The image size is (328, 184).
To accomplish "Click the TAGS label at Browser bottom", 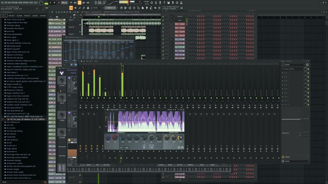I will 4,182.
